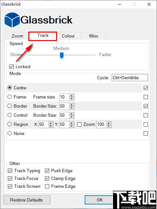Confirm settings with the OK button
This screenshot has height=209, width=157.
[100, 200]
